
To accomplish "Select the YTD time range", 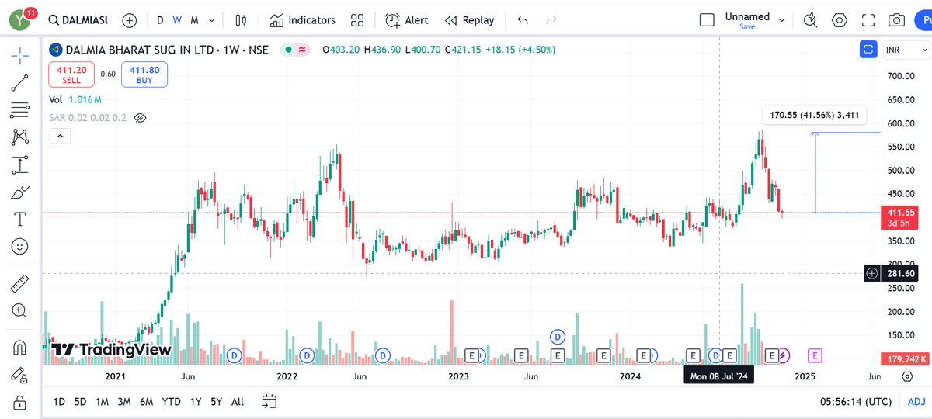I will (x=171, y=402).
